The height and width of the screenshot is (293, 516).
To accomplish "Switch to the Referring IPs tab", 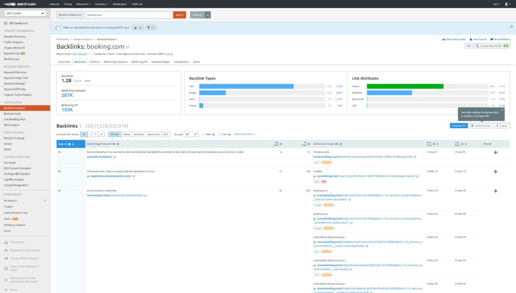I will point(140,62).
